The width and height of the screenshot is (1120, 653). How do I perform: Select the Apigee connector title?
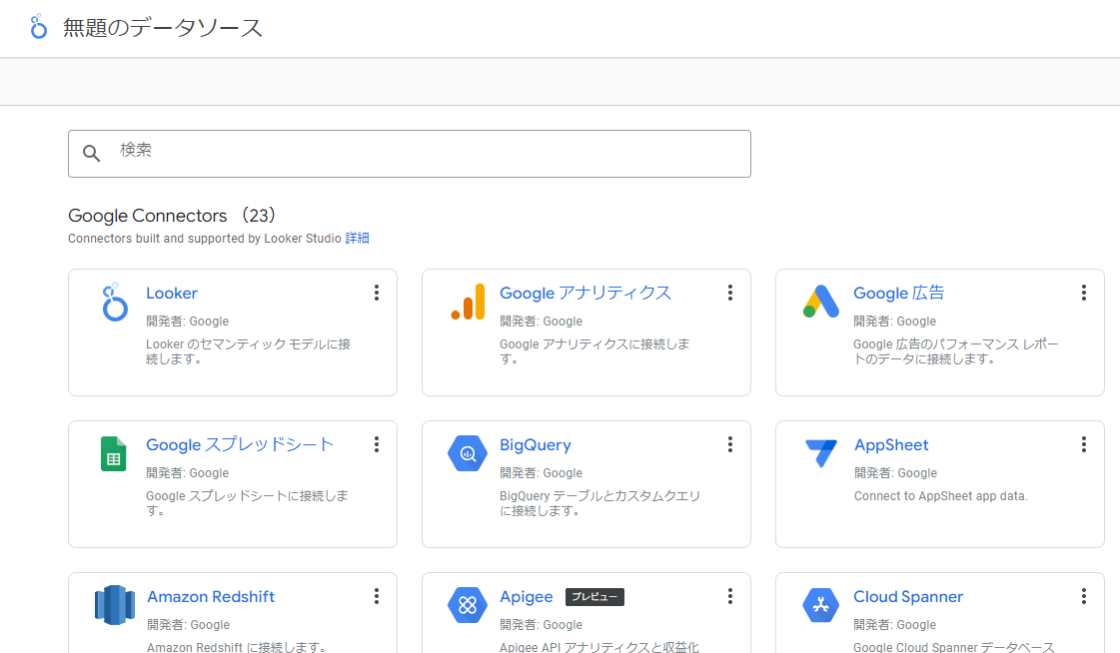pos(527,597)
